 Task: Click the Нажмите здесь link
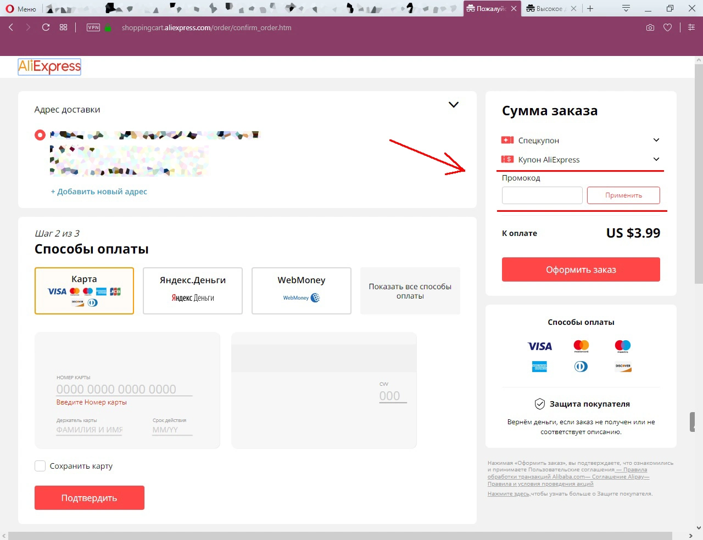(x=509, y=494)
